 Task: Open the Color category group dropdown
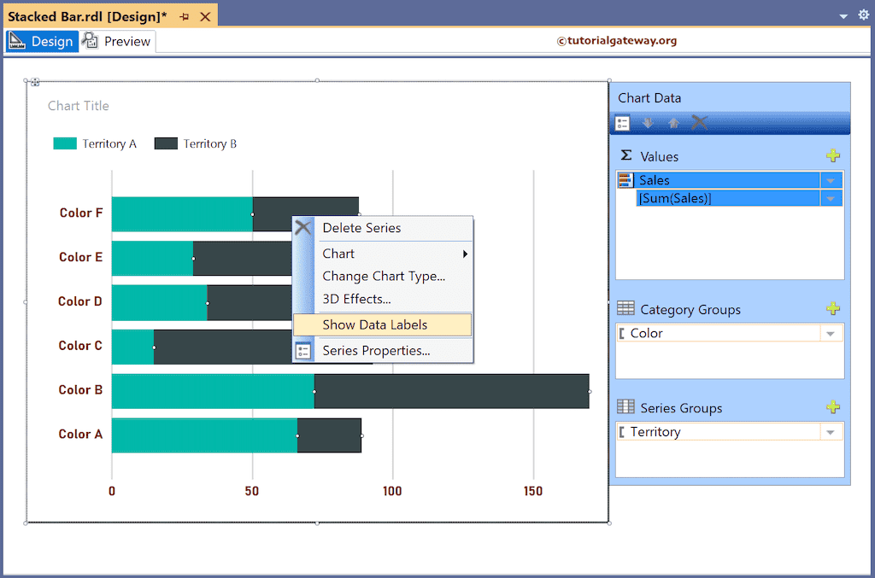pos(829,333)
